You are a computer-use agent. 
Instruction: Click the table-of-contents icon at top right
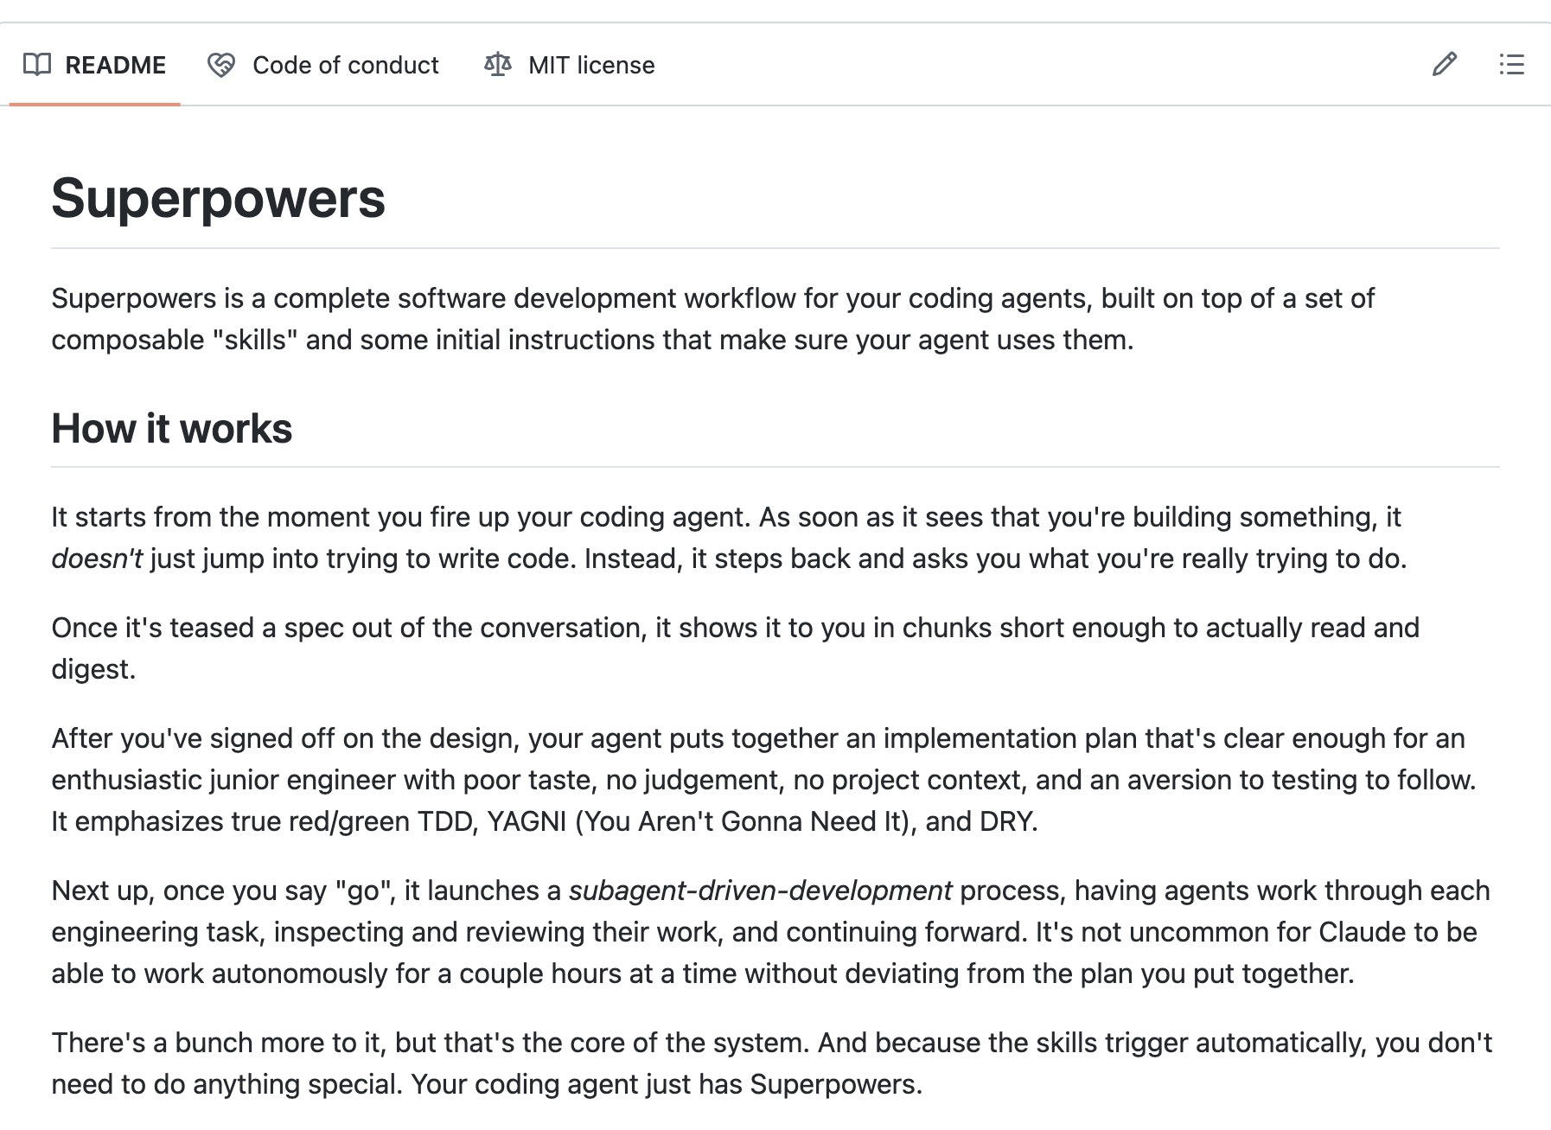pyautogui.click(x=1511, y=65)
